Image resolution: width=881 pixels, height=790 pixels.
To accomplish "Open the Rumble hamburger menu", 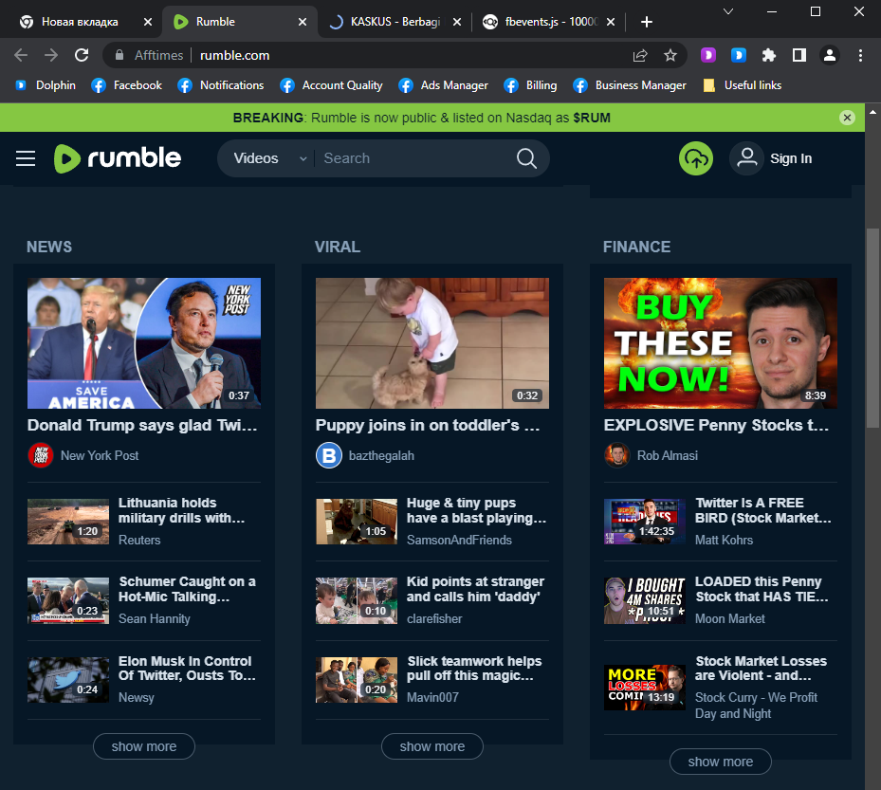I will (x=26, y=158).
